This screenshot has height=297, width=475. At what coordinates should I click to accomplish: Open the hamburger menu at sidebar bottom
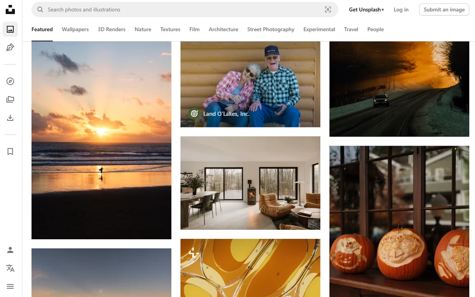(10, 286)
